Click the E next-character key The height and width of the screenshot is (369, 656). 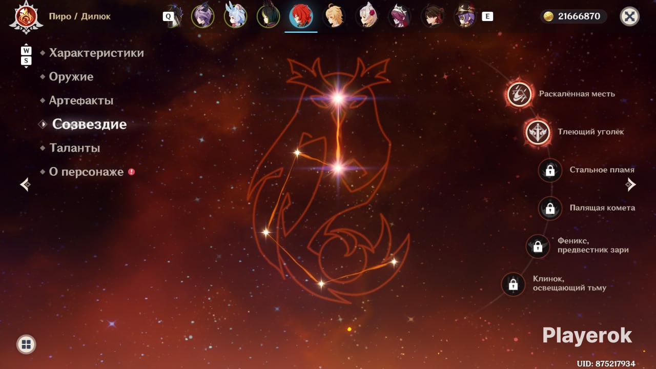coord(487,16)
